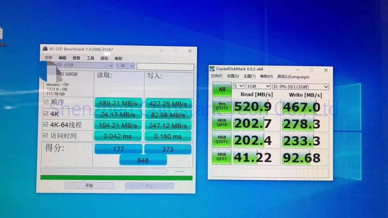Click the green progress bar in AS SSD

pos(116,178)
